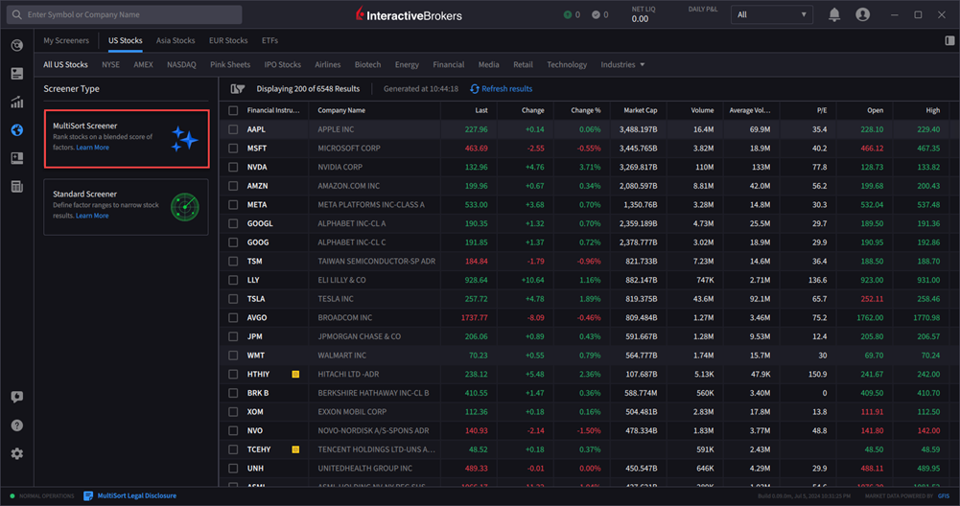
Task: Open the help question mark icon
Action: [x=17, y=425]
